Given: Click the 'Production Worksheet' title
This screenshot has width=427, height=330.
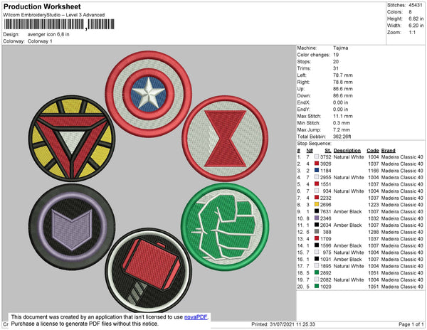Looking at the screenshot, I should (x=42, y=7).
